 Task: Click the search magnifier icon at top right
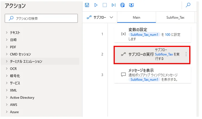pyautogui.click(x=188, y=5)
